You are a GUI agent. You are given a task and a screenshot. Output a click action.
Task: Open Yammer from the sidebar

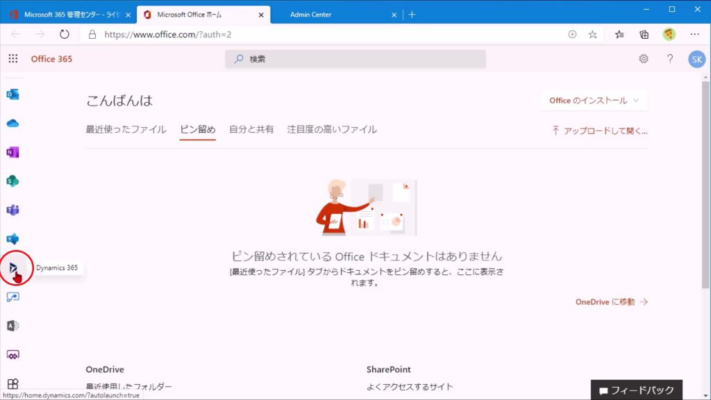[x=12, y=239]
